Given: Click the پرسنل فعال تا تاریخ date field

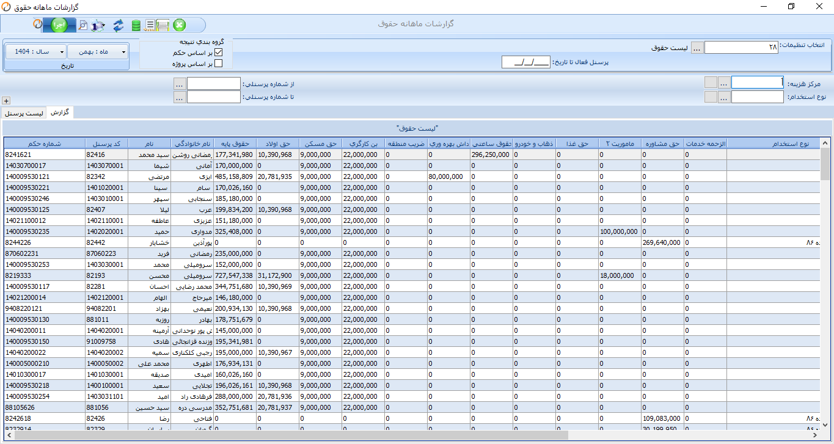Looking at the screenshot, I should coord(526,62).
